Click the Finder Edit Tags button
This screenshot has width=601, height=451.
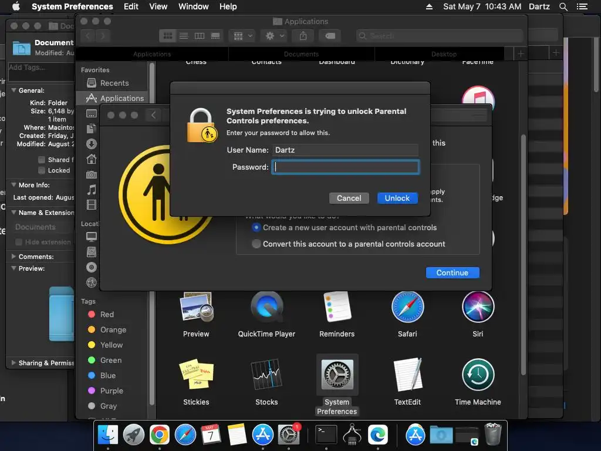point(330,36)
